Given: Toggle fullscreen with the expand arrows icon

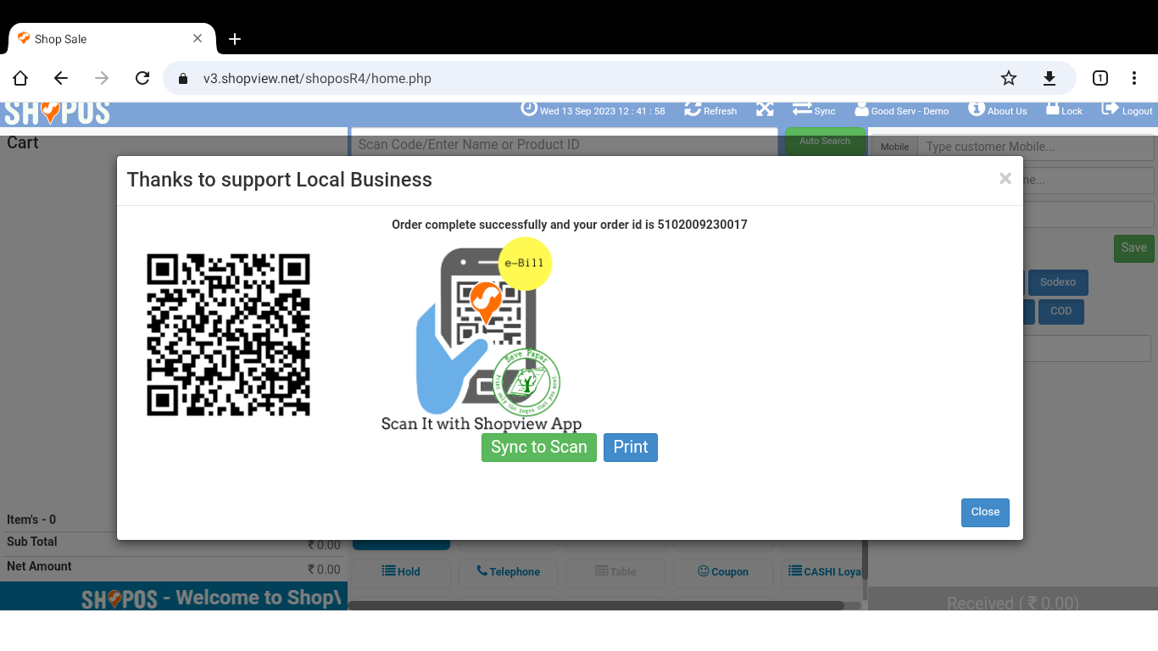Looking at the screenshot, I should [x=765, y=109].
